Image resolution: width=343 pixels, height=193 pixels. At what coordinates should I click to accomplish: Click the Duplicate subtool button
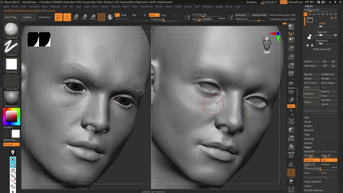[312, 94]
